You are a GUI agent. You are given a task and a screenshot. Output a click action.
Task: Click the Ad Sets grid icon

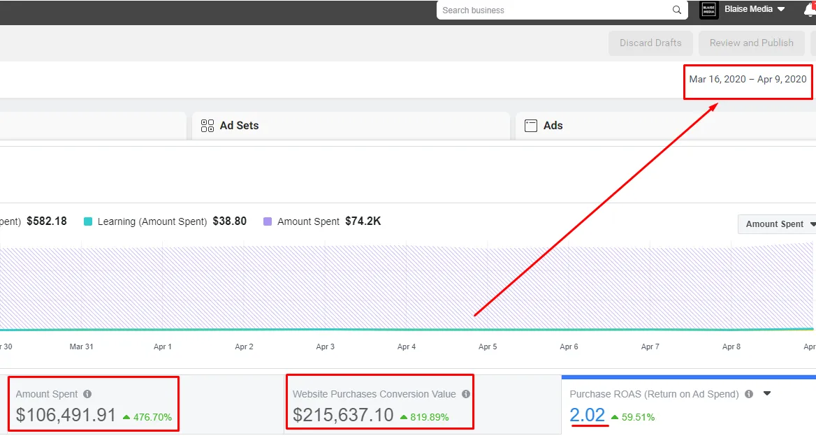click(x=207, y=126)
